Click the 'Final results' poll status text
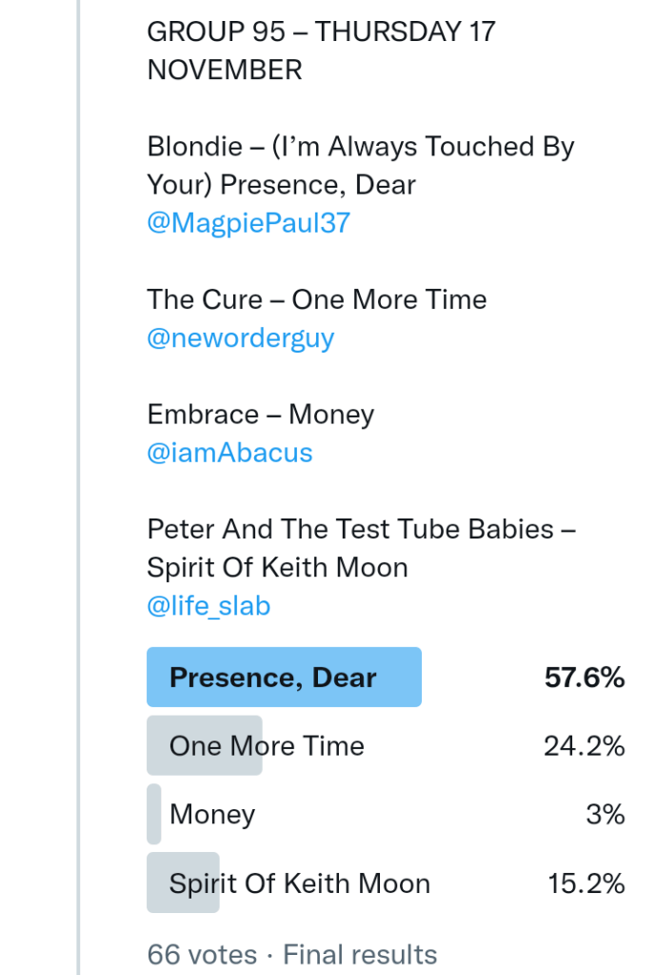This screenshot has width=656, height=975. pos(360,954)
